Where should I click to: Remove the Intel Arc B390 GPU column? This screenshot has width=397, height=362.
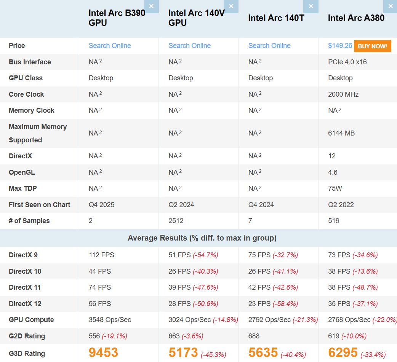(x=151, y=6)
